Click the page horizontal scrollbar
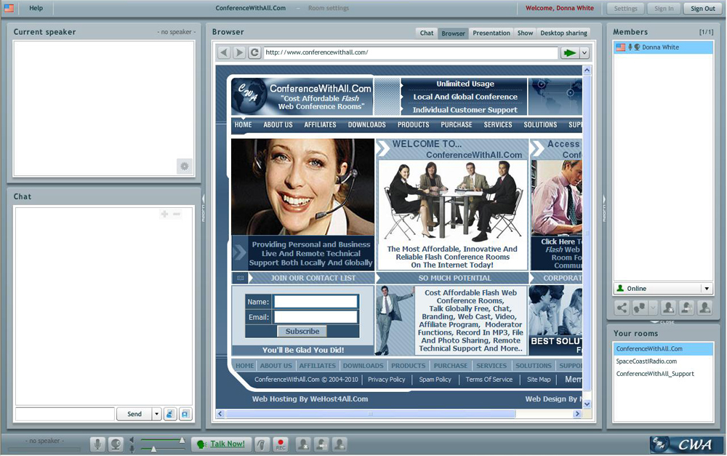This screenshot has height=456, width=727. click(370, 414)
